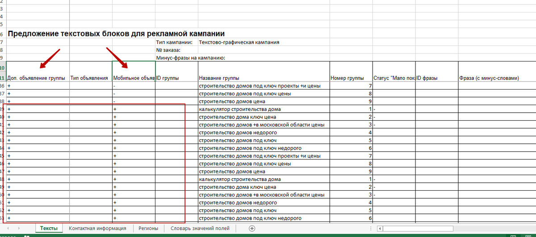Image resolution: width=536 pixels, height=237 pixels.
Task: Select the Статус "Мало пок header cell
Action: [394, 71]
